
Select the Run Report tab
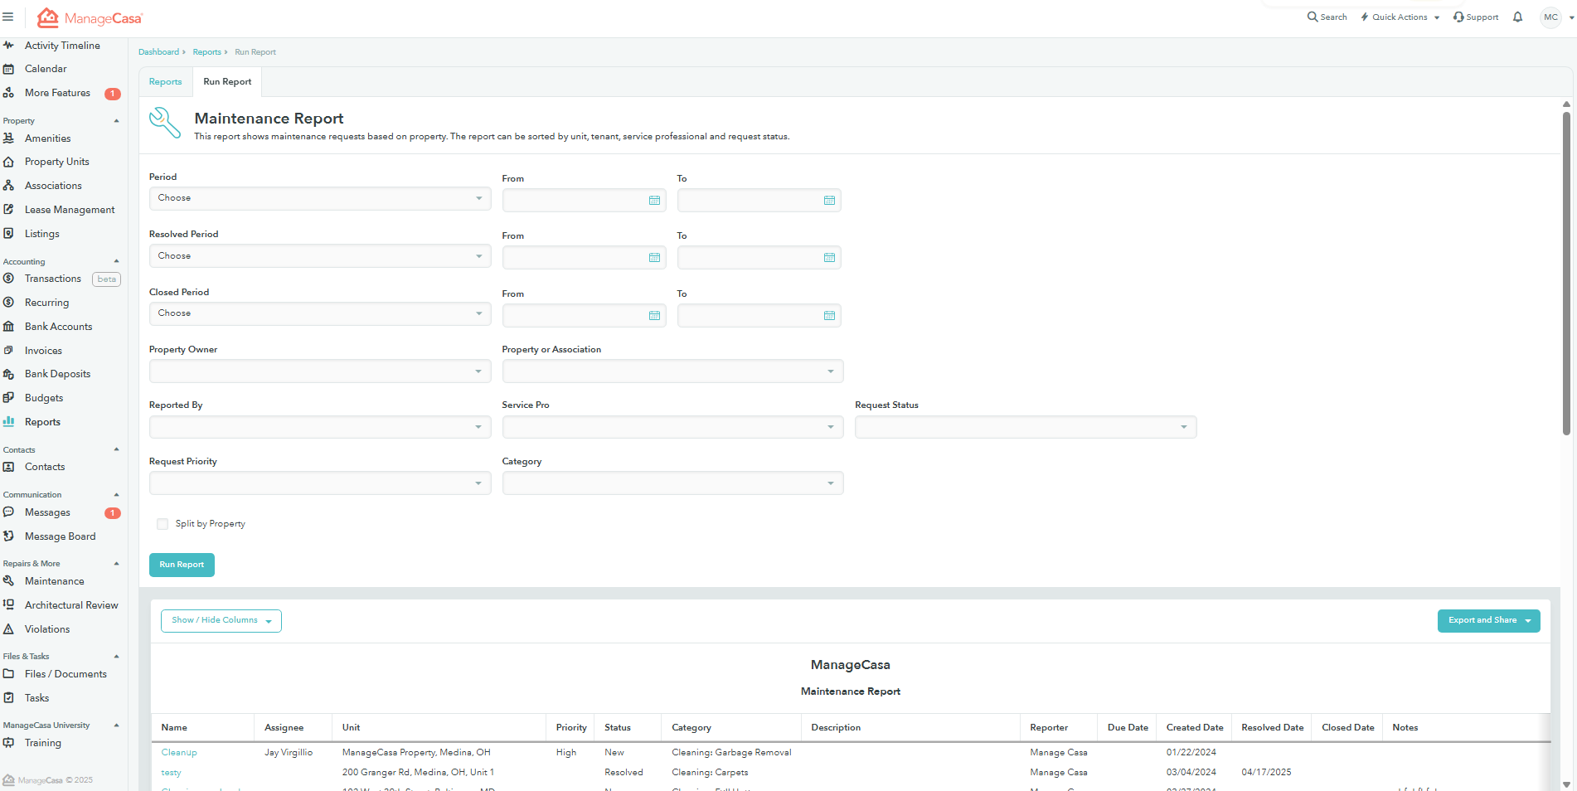[x=227, y=82]
